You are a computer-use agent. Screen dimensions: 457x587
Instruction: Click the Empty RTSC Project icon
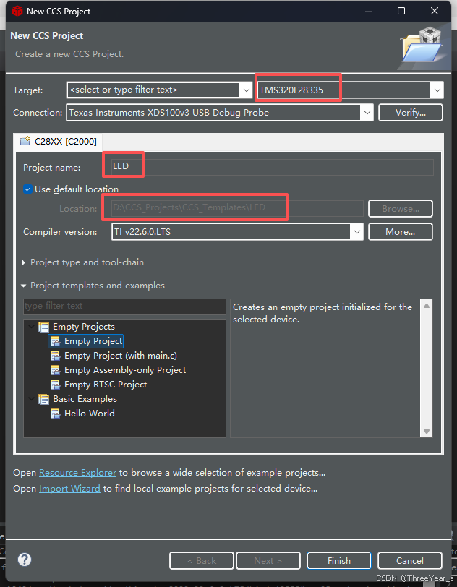click(56, 385)
